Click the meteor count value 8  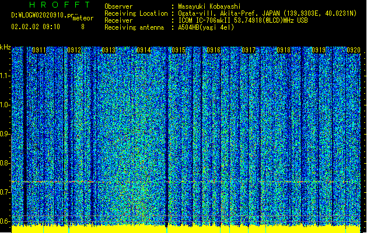point(83,27)
